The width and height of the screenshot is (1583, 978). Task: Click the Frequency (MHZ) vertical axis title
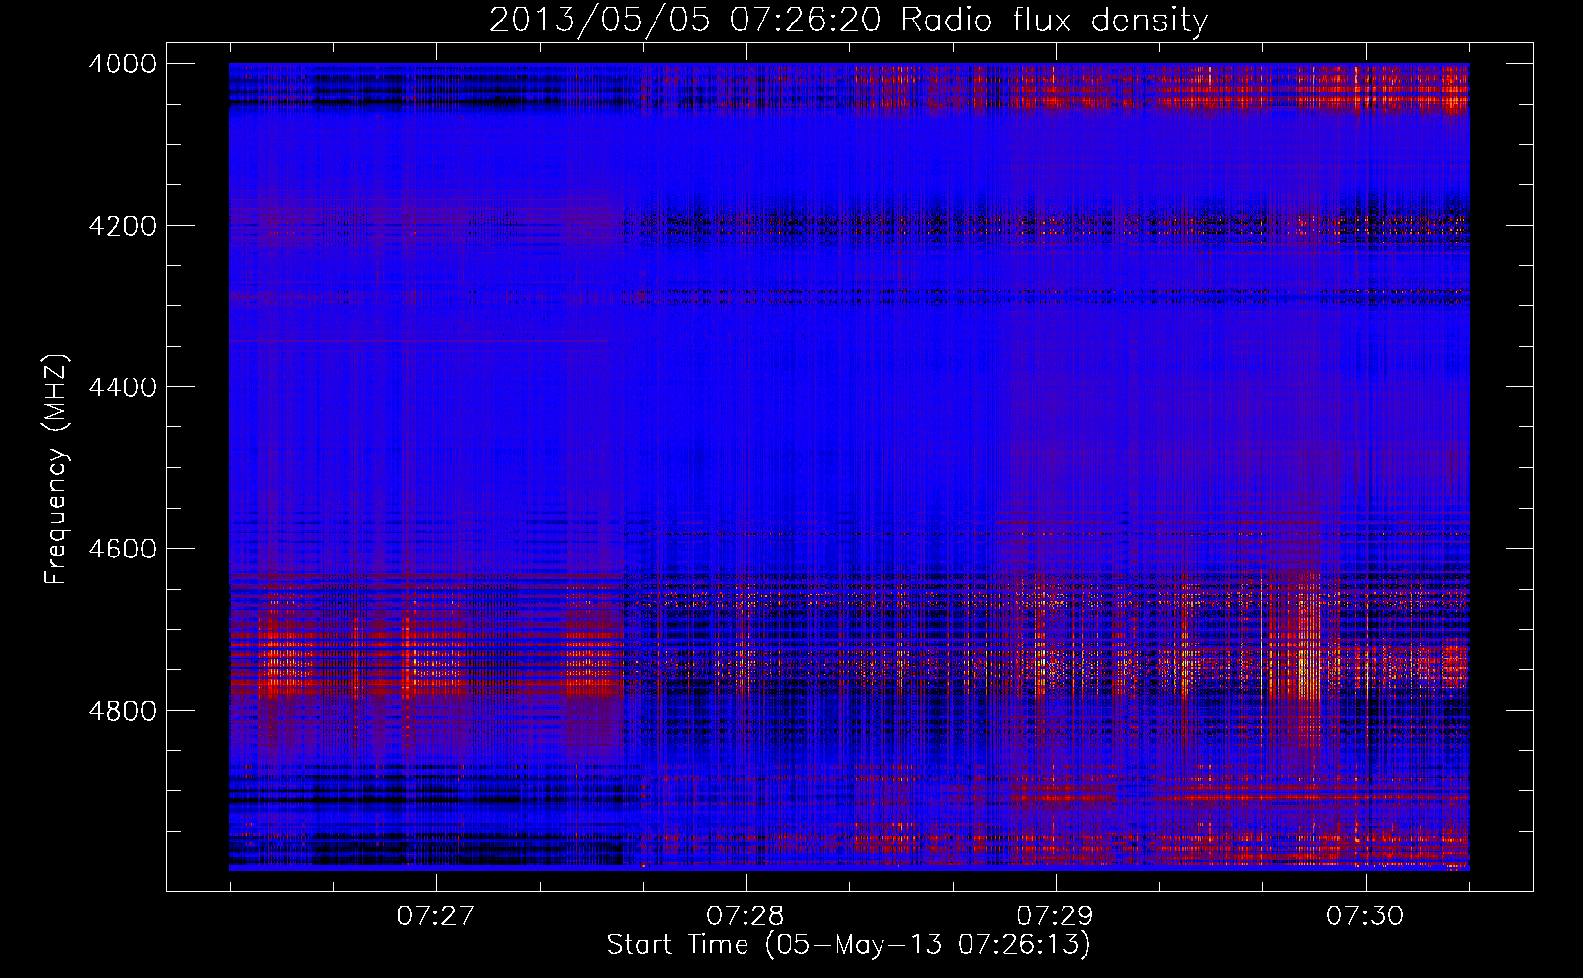(x=56, y=469)
